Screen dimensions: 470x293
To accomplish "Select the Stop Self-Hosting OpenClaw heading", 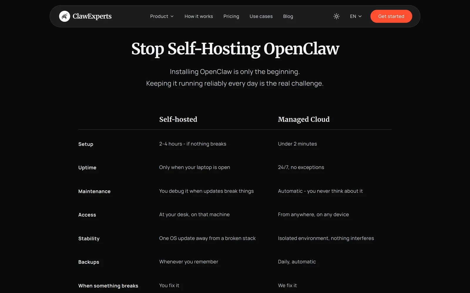I will tap(235, 49).
